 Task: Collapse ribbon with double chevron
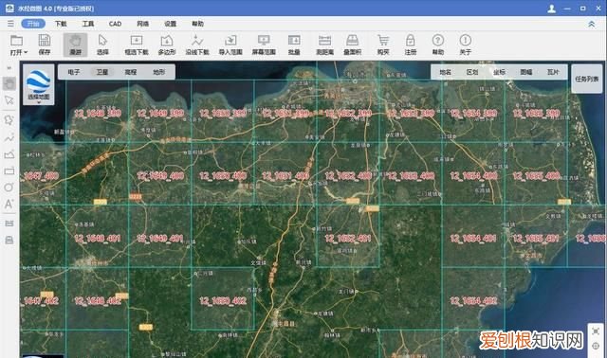(x=592, y=24)
